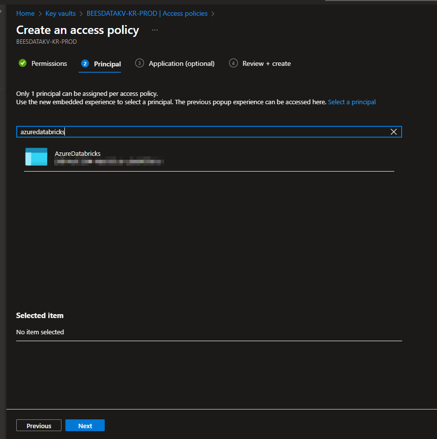Open BEESDATAKV-KR-PROD Access policies breadcrumb
The height and width of the screenshot is (439, 437).
pyautogui.click(x=147, y=13)
